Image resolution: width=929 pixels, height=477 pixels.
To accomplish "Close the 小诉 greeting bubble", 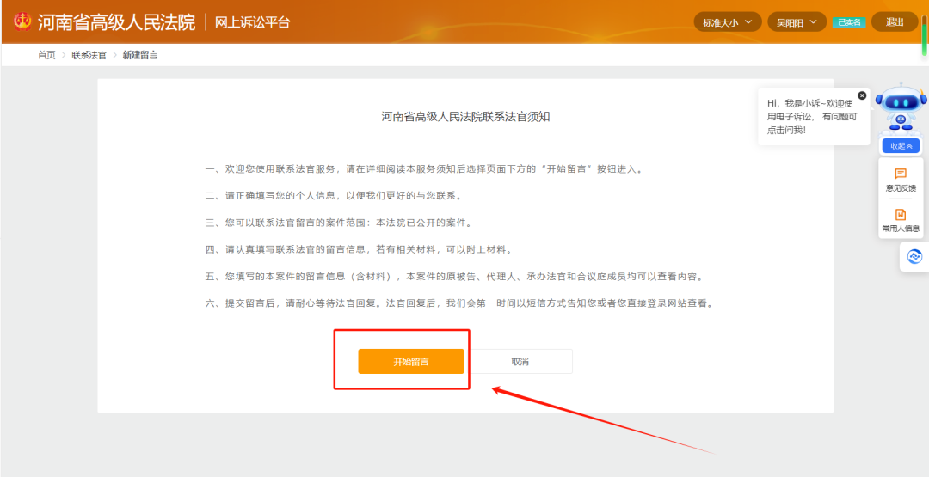I will (x=862, y=95).
